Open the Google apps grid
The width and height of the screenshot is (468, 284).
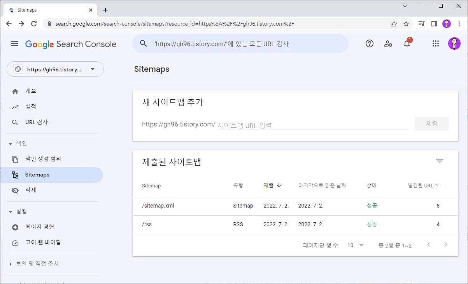click(x=436, y=43)
